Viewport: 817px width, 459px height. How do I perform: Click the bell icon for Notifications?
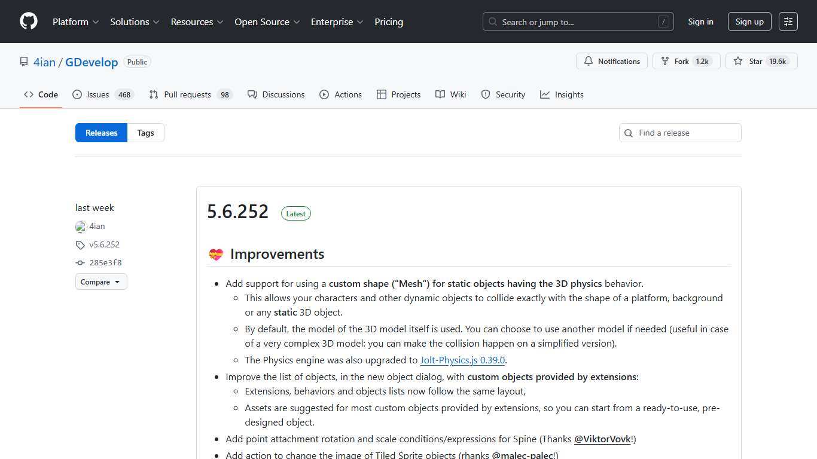589,62
